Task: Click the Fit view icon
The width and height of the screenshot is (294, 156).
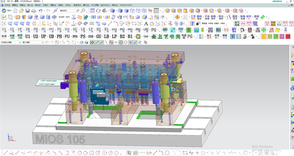Action: (92, 11)
